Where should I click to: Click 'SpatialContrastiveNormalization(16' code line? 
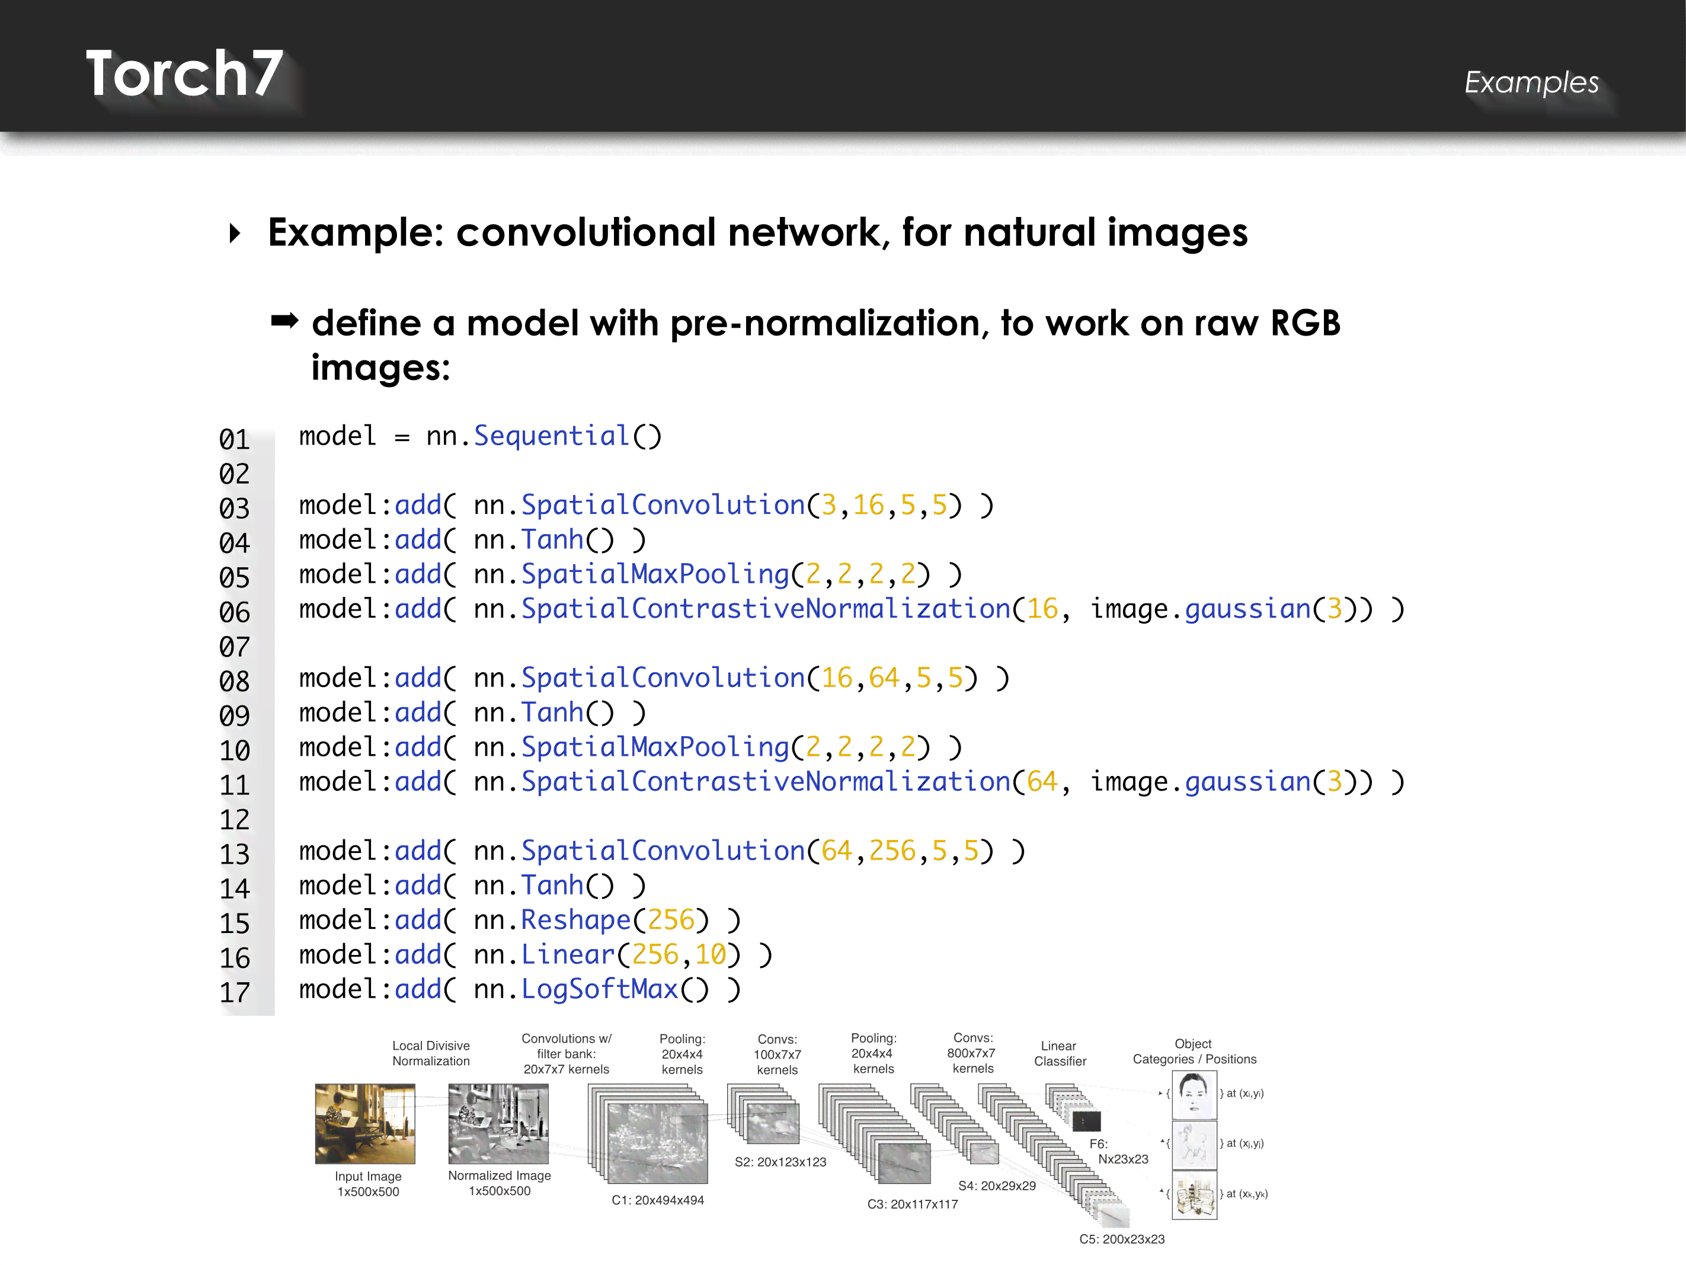point(852,609)
